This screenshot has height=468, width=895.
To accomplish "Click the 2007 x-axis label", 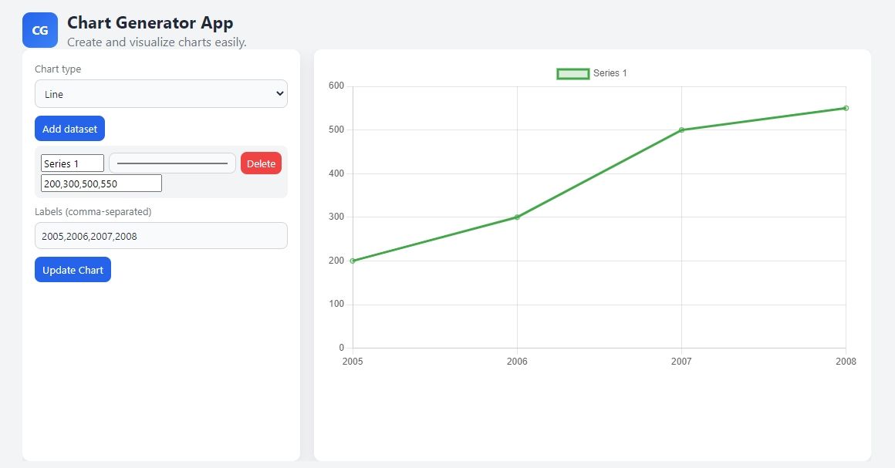I will point(681,362).
